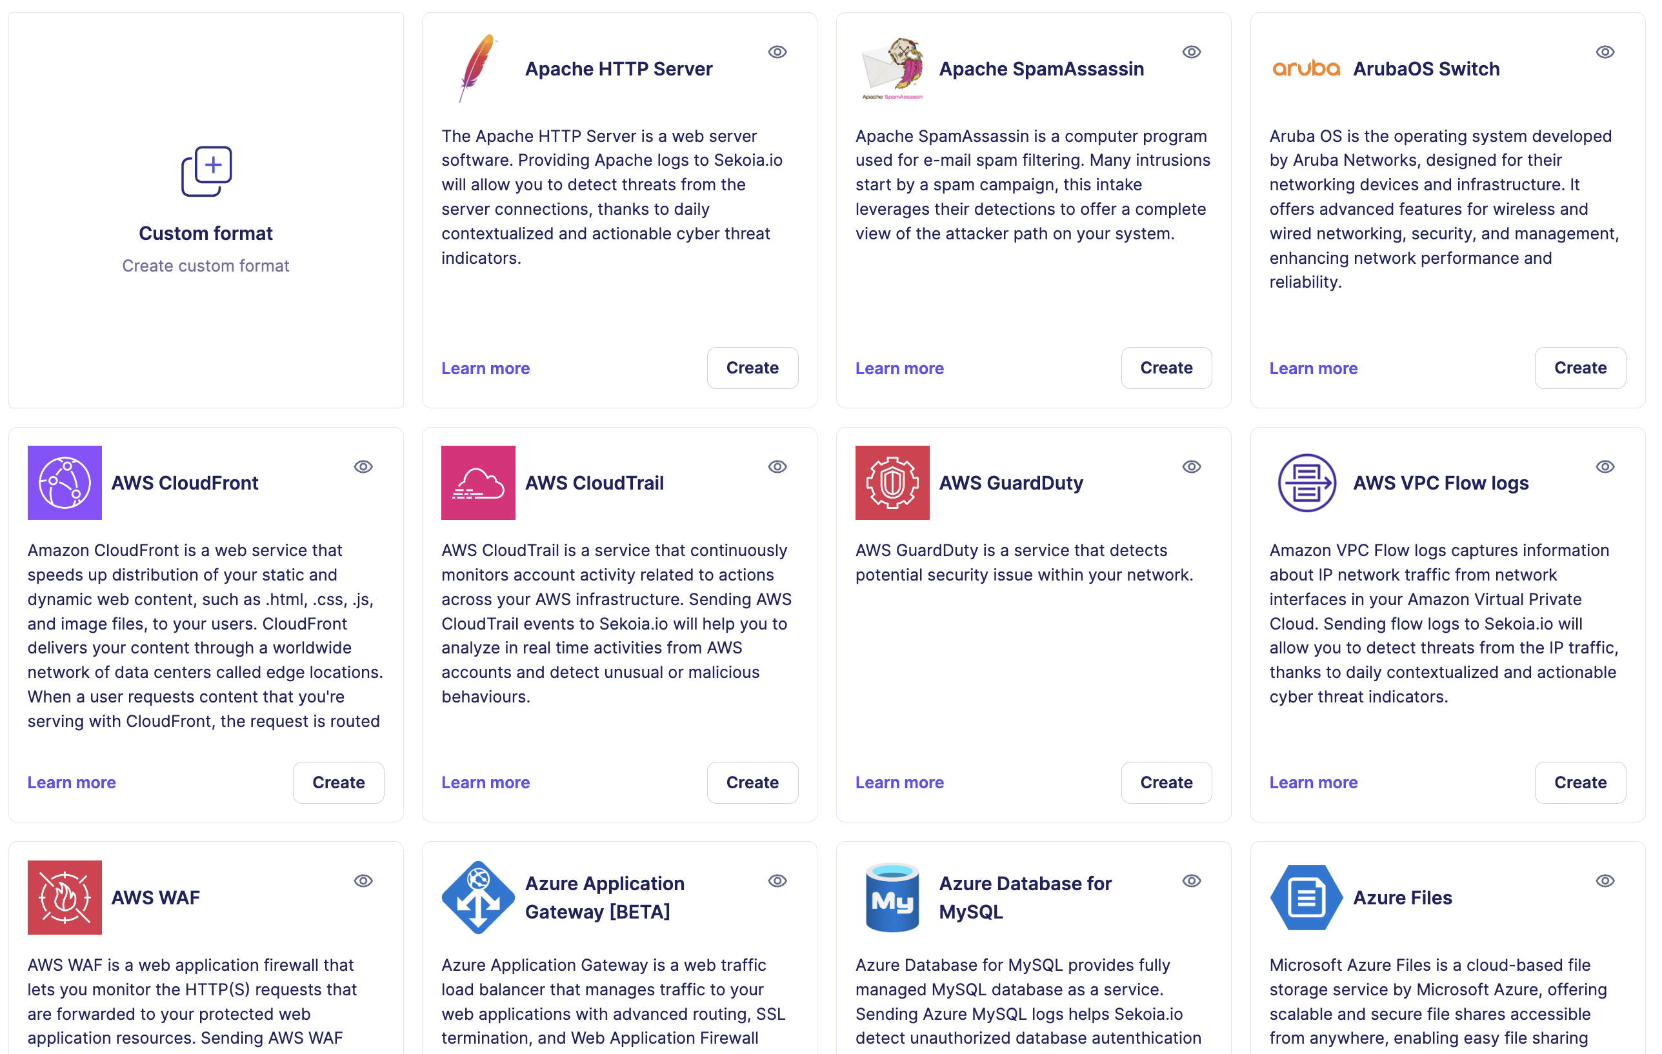Click the Azure Application Gateway logo
Image resolution: width=1662 pixels, height=1054 pixels.
477,897
